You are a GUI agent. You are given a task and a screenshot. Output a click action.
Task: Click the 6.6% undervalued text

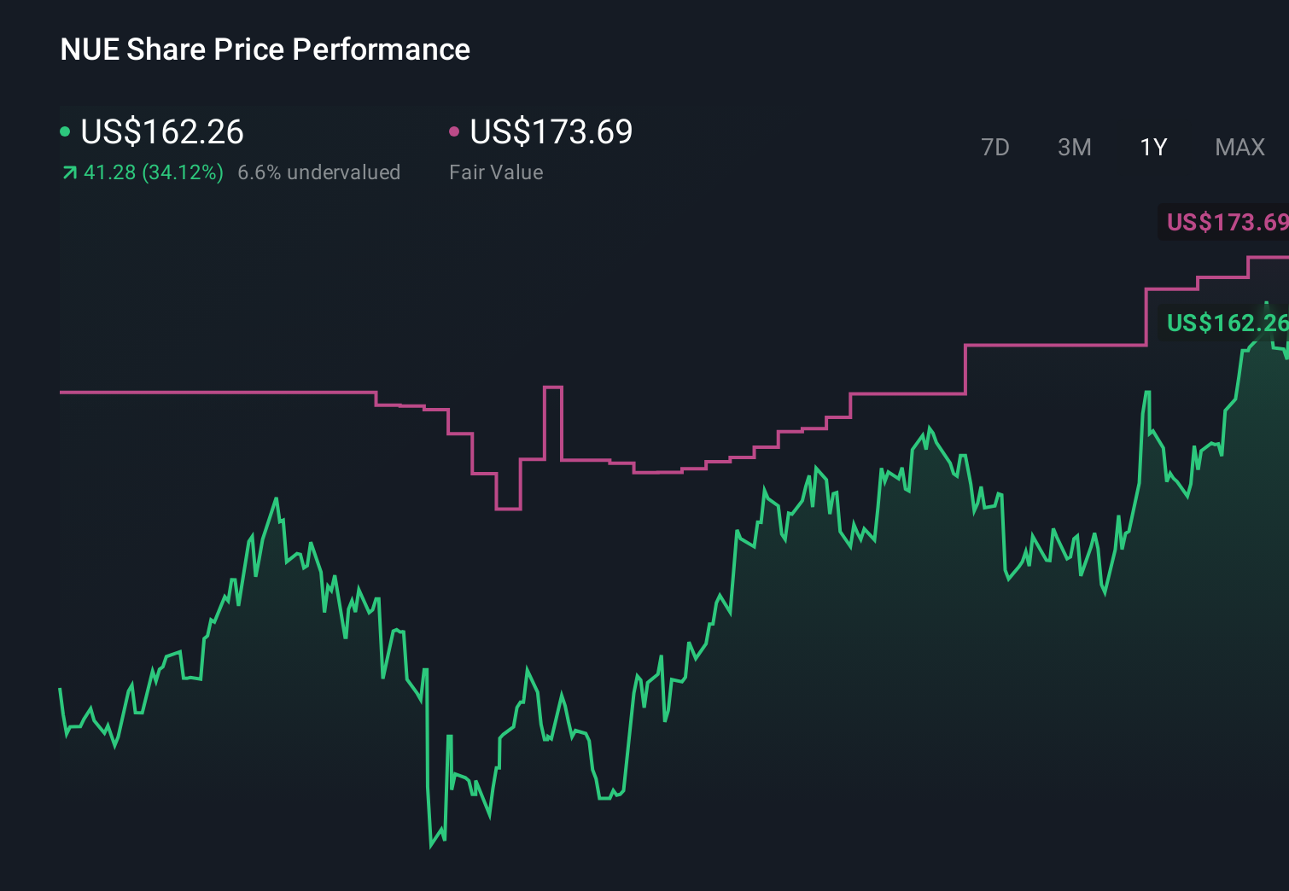319,172
